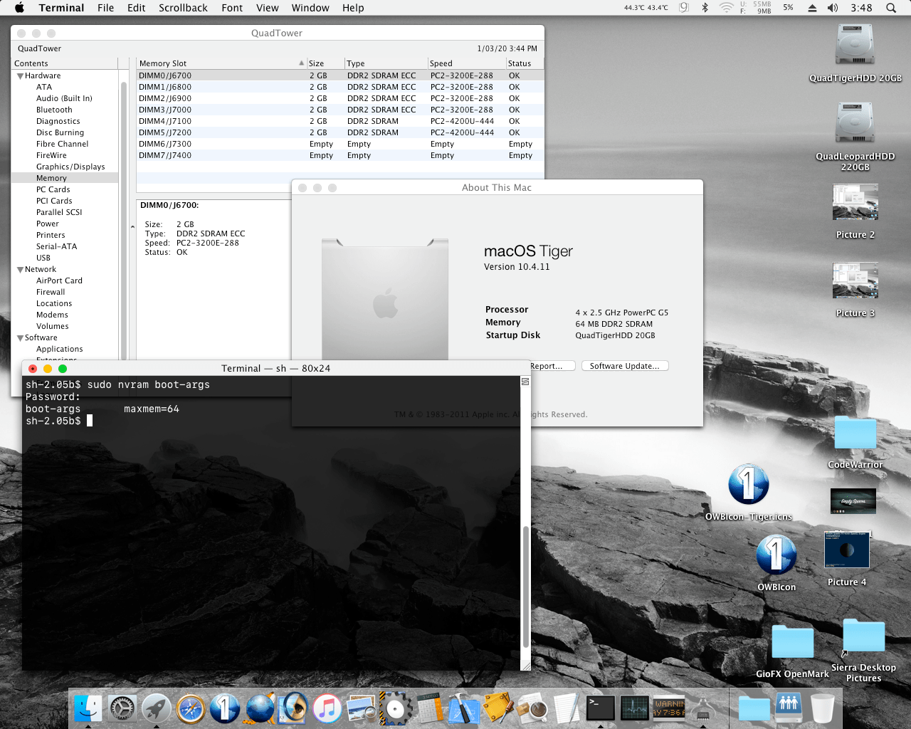Open Activity Monitor icon in Dock
911x729 pixels.
(635, 708)
